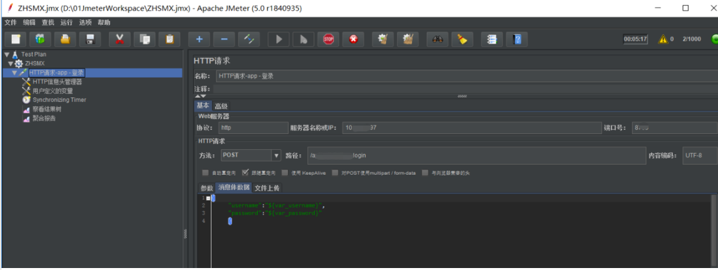Open the 运行 menu

pyautogui.click(x=66, y=22)
